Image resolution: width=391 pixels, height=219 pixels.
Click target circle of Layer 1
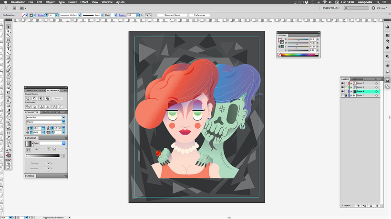point(377,95)
